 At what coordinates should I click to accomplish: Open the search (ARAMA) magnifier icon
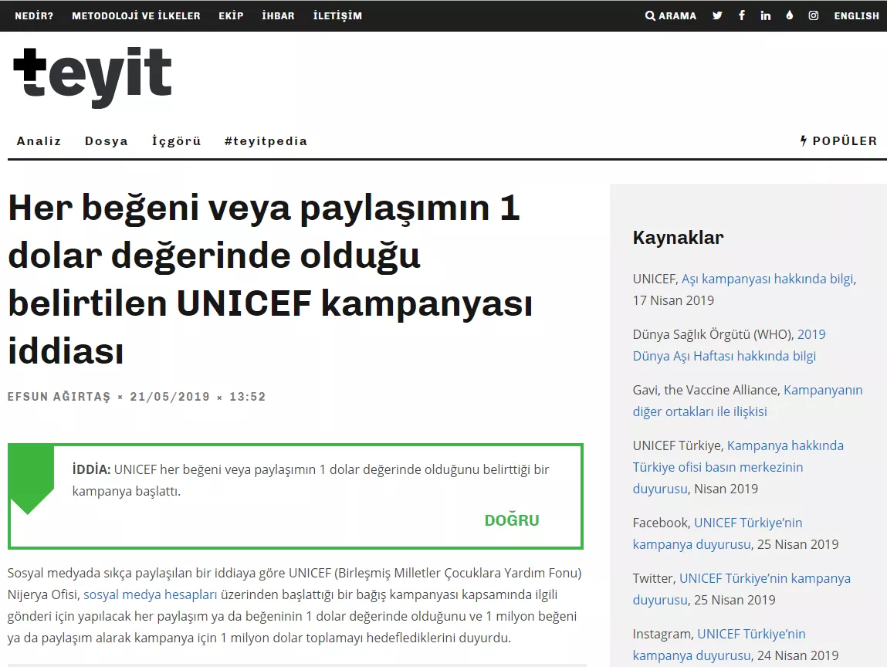pyautogui.click(x=650, y=15)
